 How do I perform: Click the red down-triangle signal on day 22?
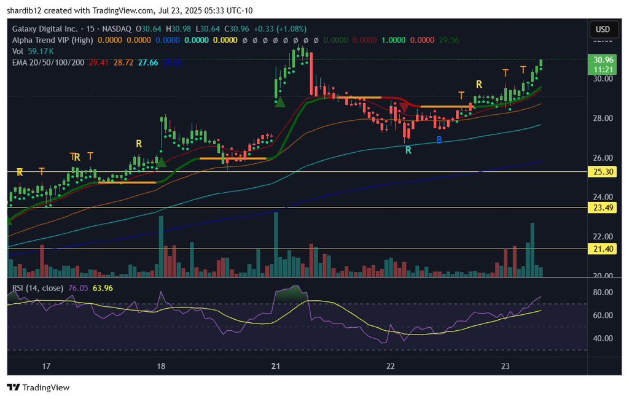pyautogui.click(x=404, y=107)
